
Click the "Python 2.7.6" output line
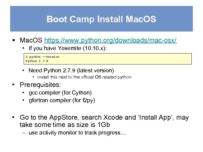pyautogui.click(x=37, y=61)
